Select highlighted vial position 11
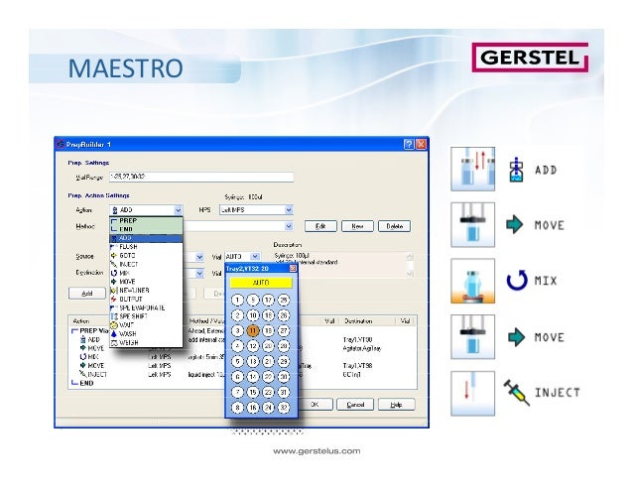Screen dimensions: 633x489 253,330
